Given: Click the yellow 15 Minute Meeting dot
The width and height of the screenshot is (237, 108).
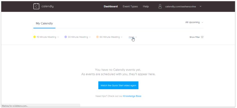Looking at the screenshot, I should 35,37.
